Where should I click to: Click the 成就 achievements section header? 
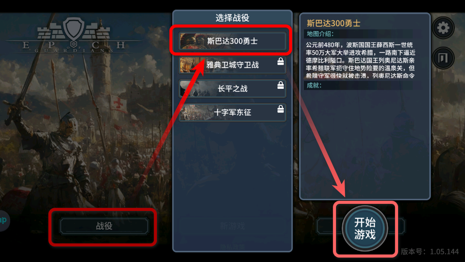tap(314, 86)
